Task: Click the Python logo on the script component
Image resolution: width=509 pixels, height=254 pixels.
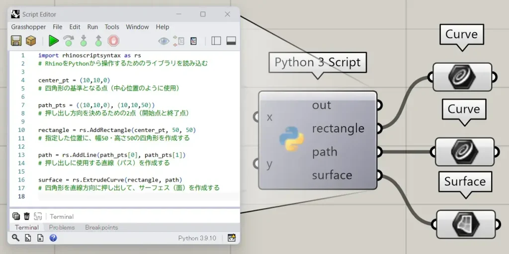Action: [x=291, y=138]
